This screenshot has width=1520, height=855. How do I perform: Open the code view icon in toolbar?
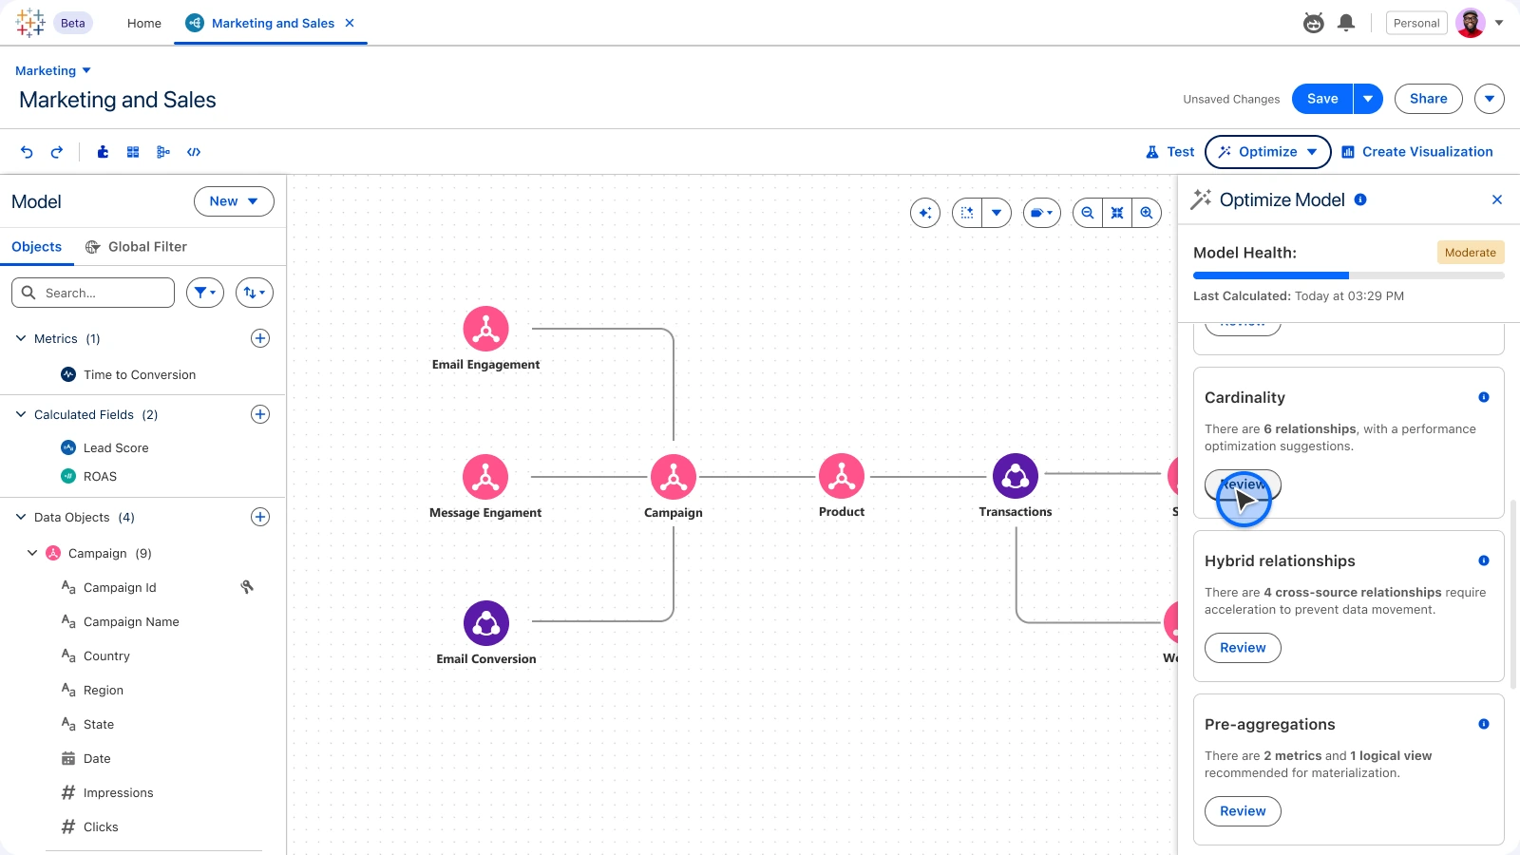pos(194,152)
